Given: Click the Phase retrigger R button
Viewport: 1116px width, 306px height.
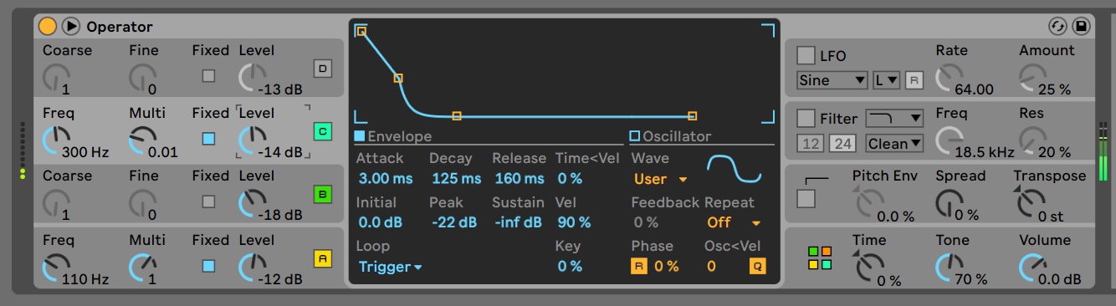Looking at the screenshot, I should click(x=638, y=267).
